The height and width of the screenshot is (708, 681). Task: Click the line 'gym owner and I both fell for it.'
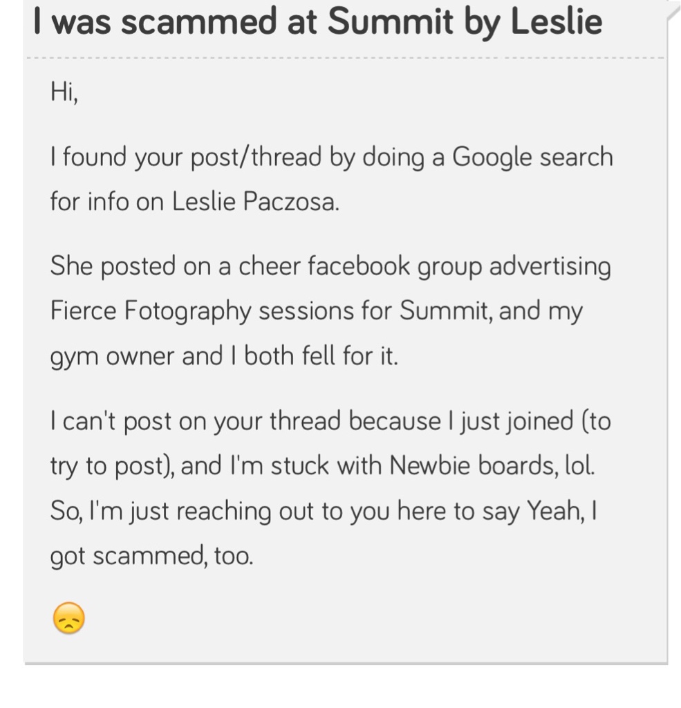tap(224, 356)
